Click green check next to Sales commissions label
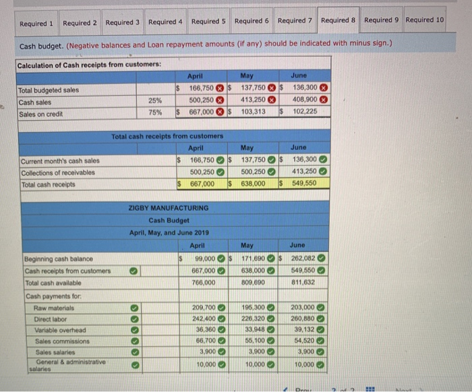The image size is (472, 392). pos(135,341)
